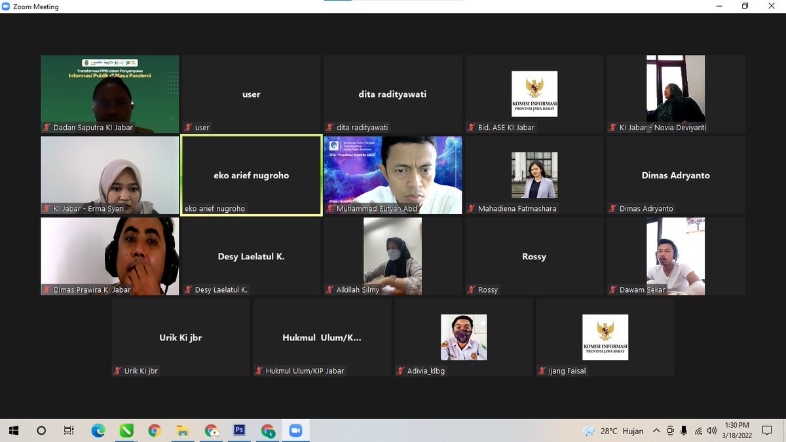Select the muted mic icon beside Dimas Adryanto

[x=613, y=209]
